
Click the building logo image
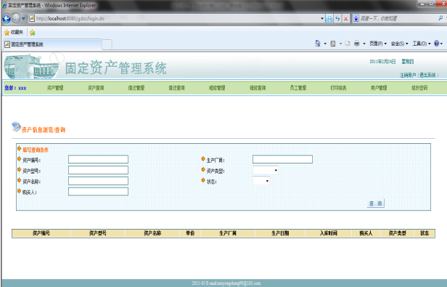[x=30, y=66]
